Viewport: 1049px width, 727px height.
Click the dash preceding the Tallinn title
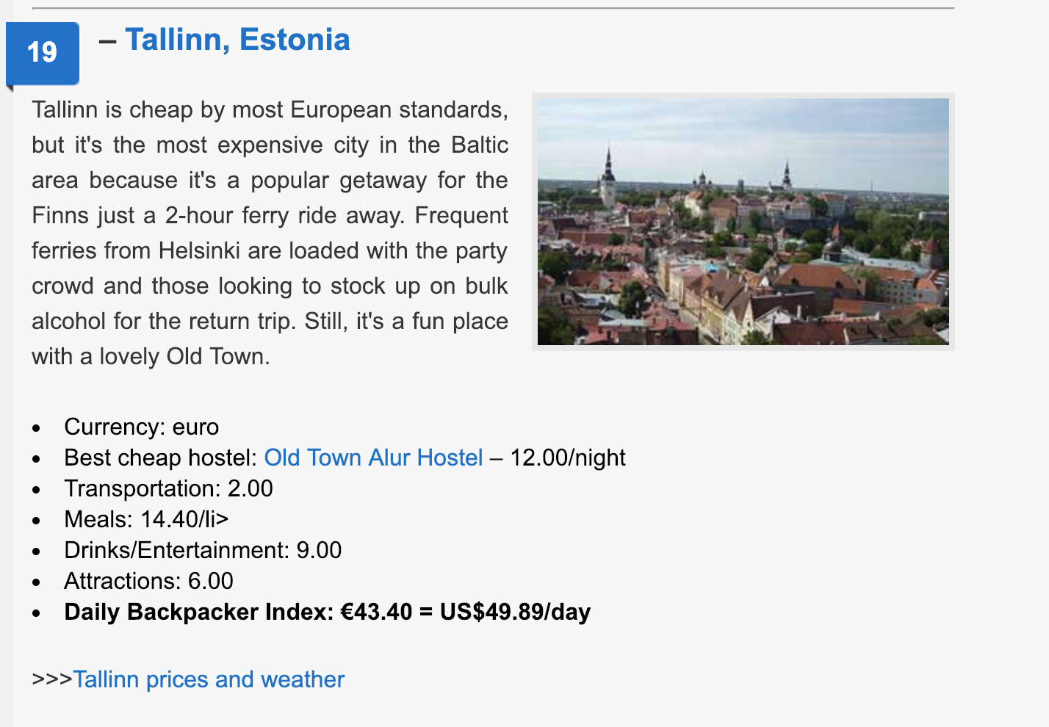[x=107, y=41]
